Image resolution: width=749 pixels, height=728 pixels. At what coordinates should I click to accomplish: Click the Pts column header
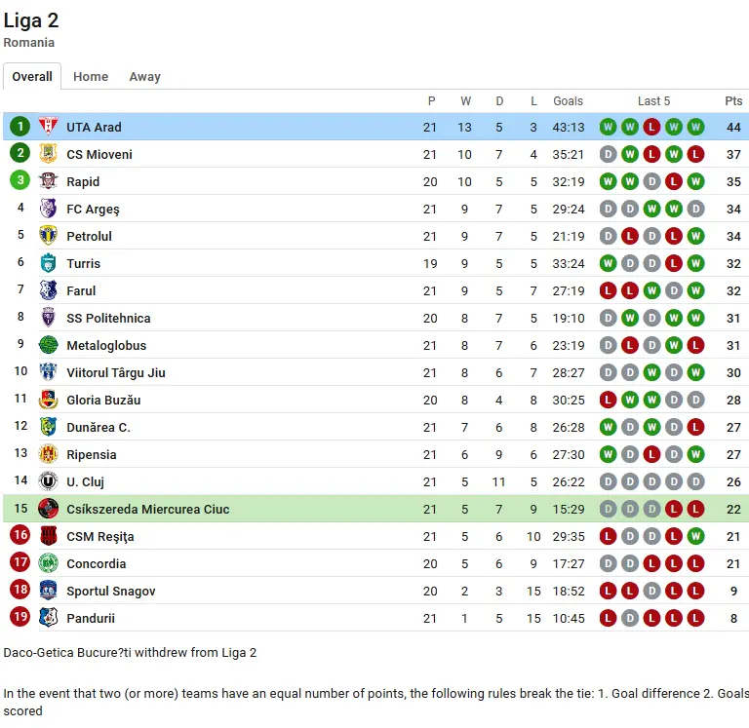click(x=733, y=101)
